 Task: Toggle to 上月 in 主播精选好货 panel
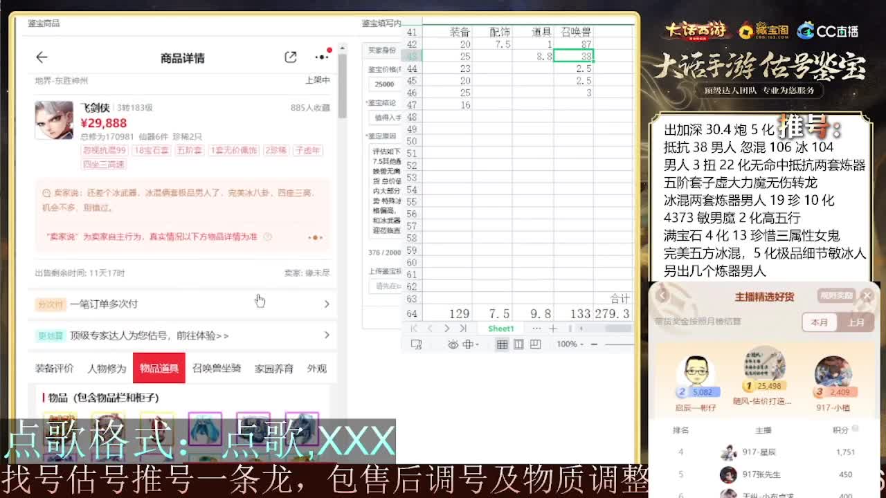point(856,323)
